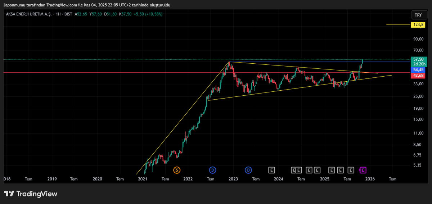Click the TradingView logo

(x=31, y=194)
